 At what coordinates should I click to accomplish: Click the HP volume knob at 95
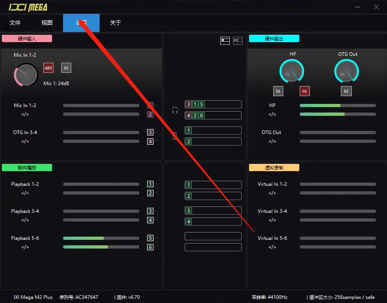coord(292,71)
